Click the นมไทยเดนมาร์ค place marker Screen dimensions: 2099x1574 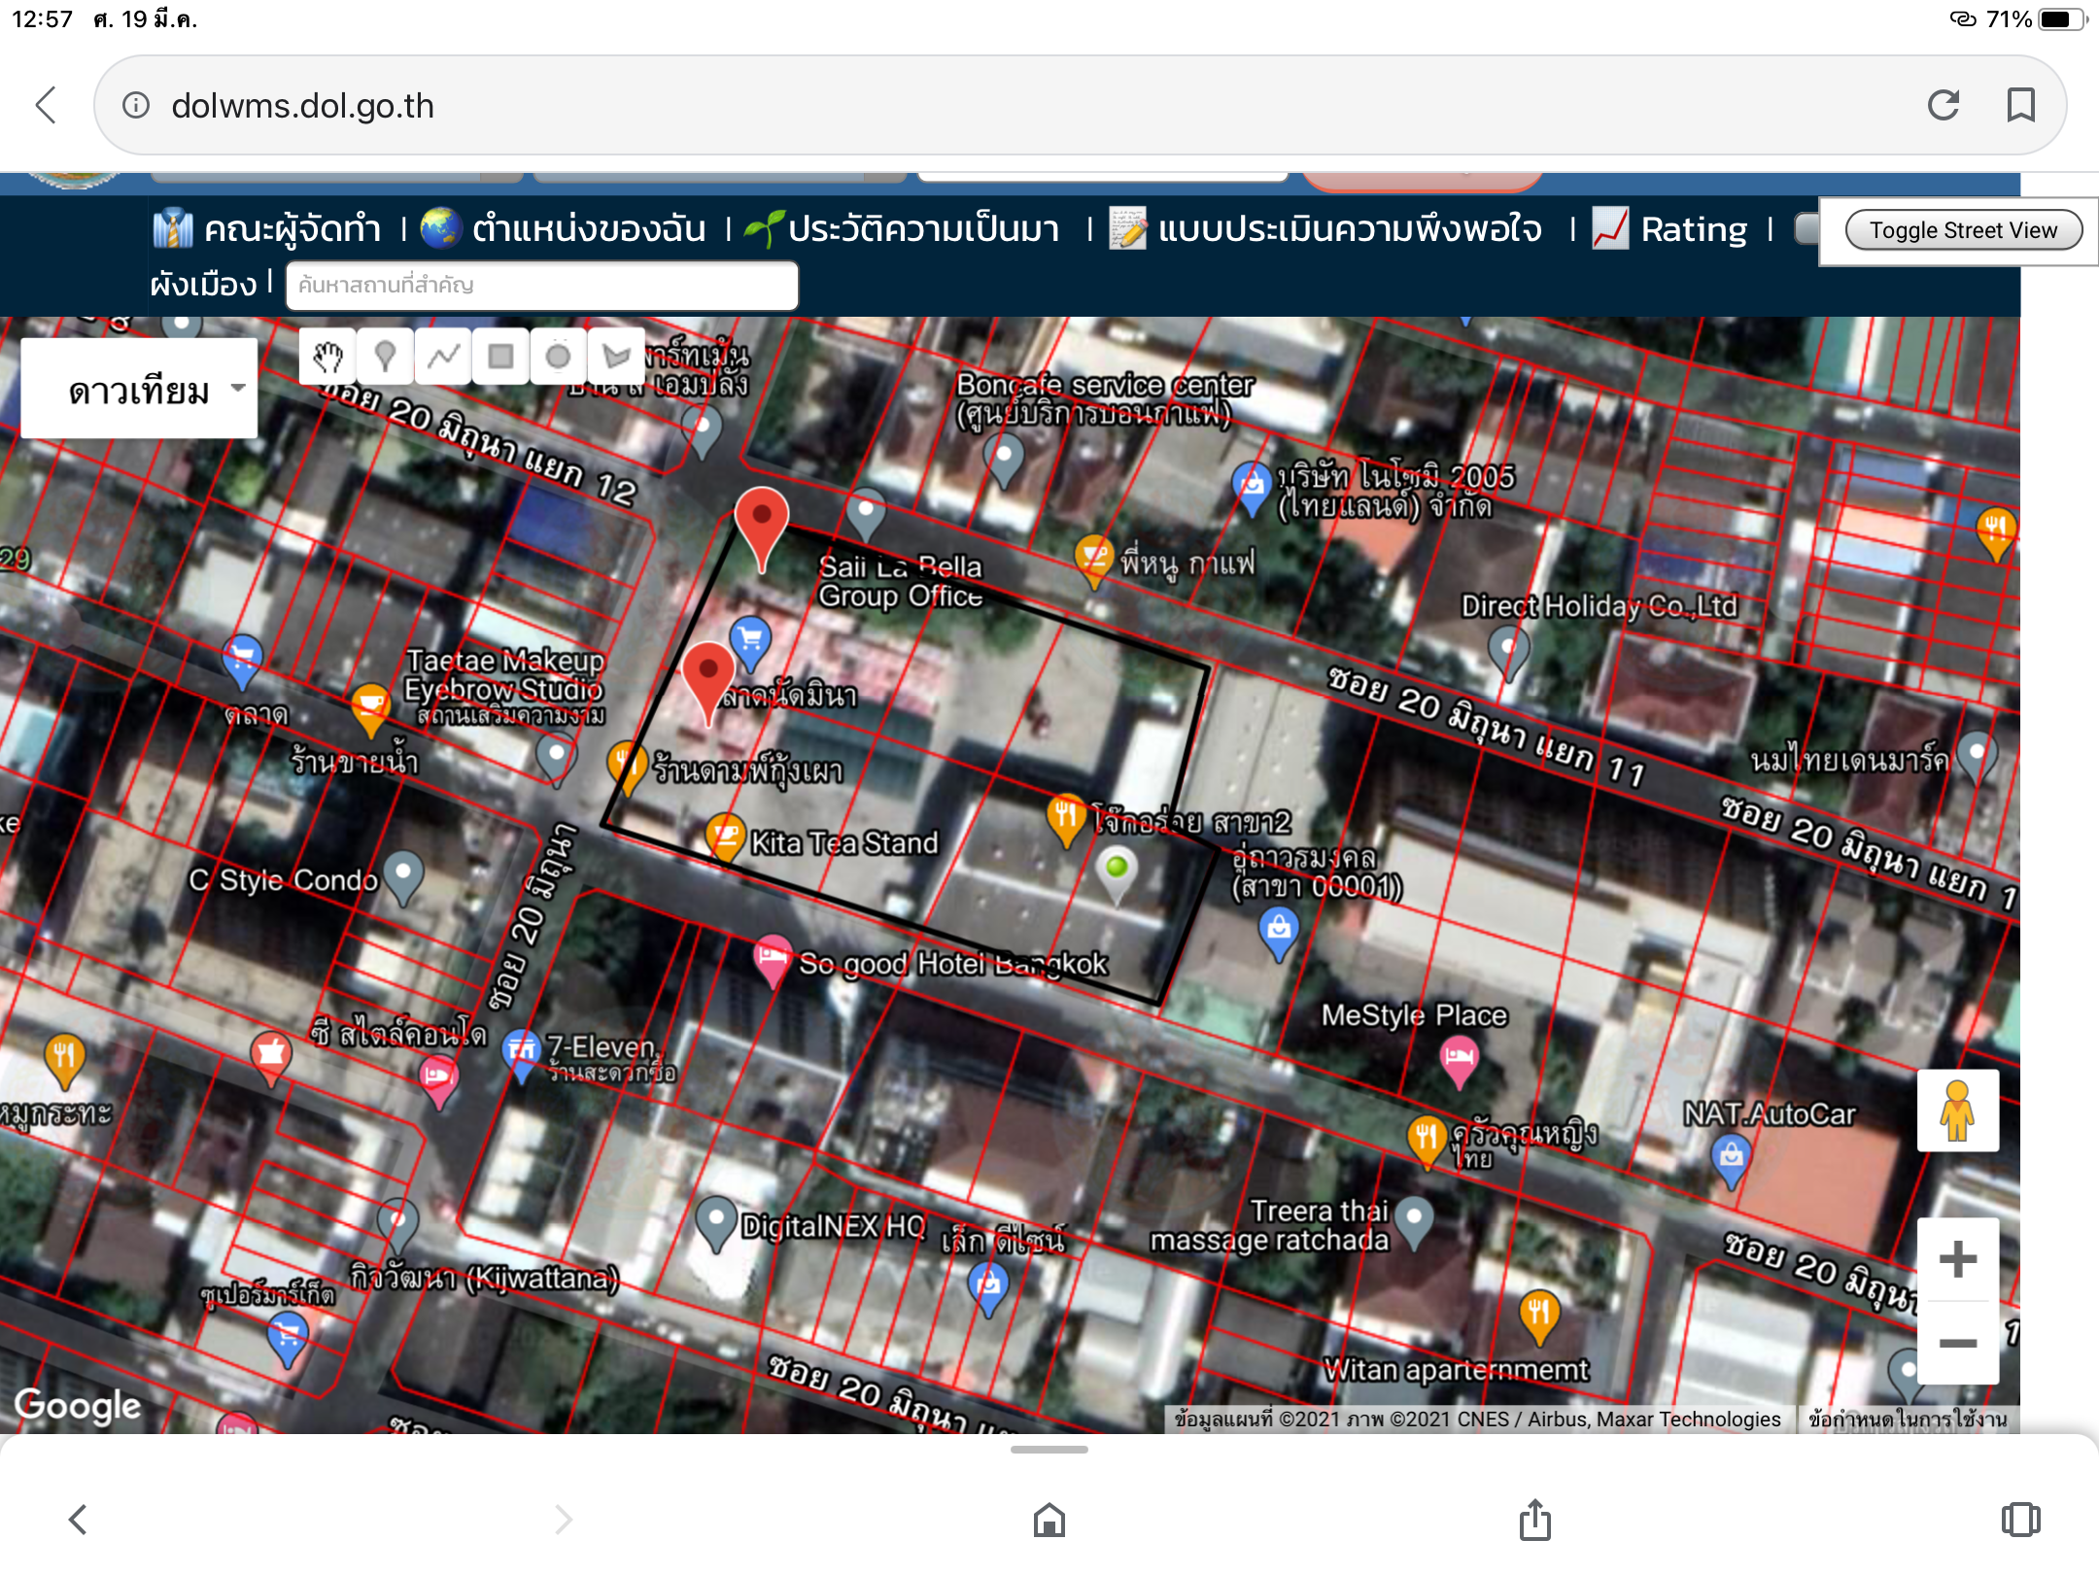1977,758
